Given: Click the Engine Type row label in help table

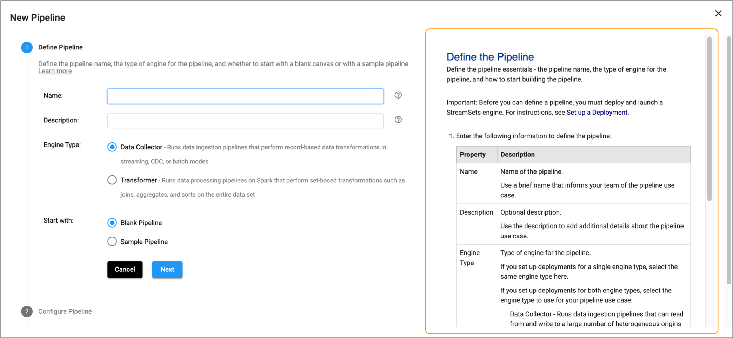Looking at the screenshot, I should 469,258.
